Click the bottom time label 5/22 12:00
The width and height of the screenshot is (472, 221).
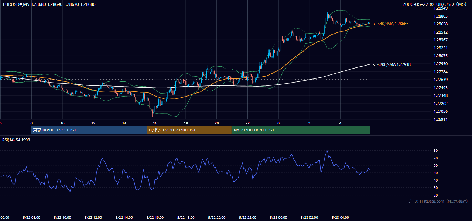click(x=93, y=217)
